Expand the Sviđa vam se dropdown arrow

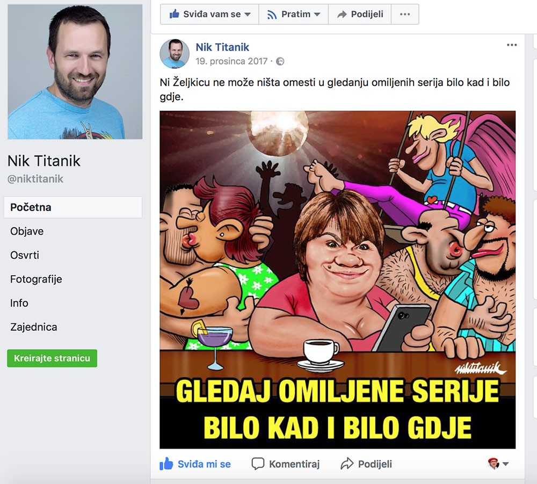[x=248, y=15]
